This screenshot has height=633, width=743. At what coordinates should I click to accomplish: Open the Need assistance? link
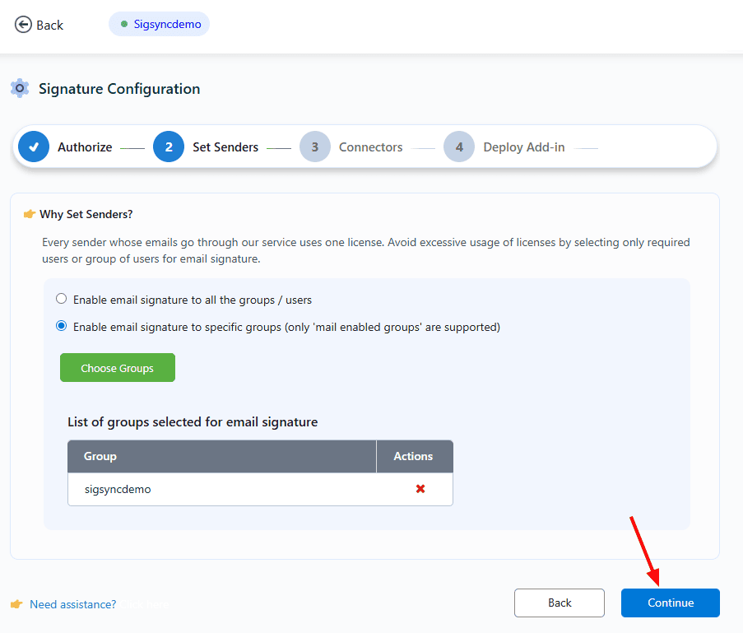(x=72, y=604)
